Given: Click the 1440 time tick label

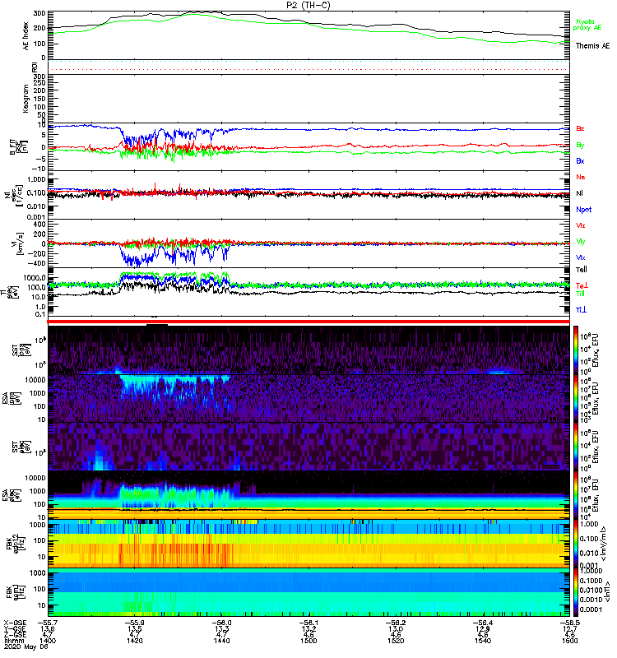Looking at the screenshot, I should point(221,641).
